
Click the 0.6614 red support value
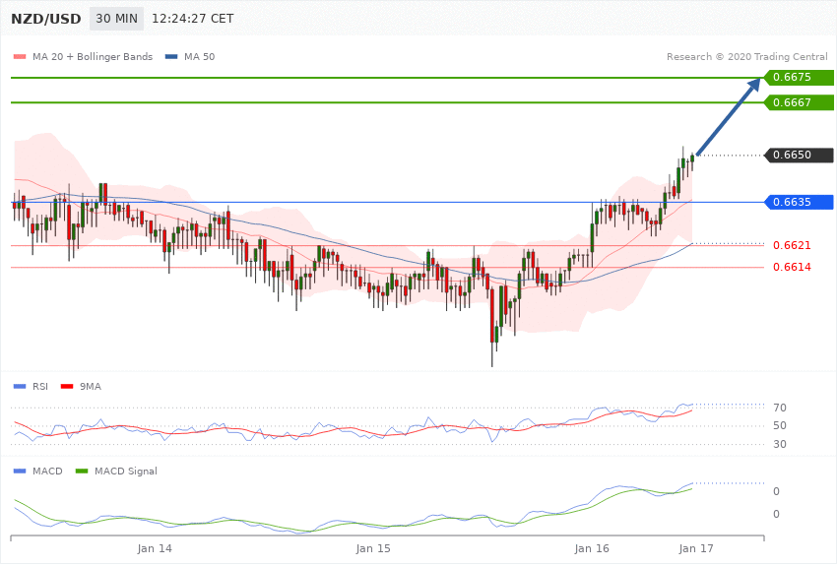[792, 267]
